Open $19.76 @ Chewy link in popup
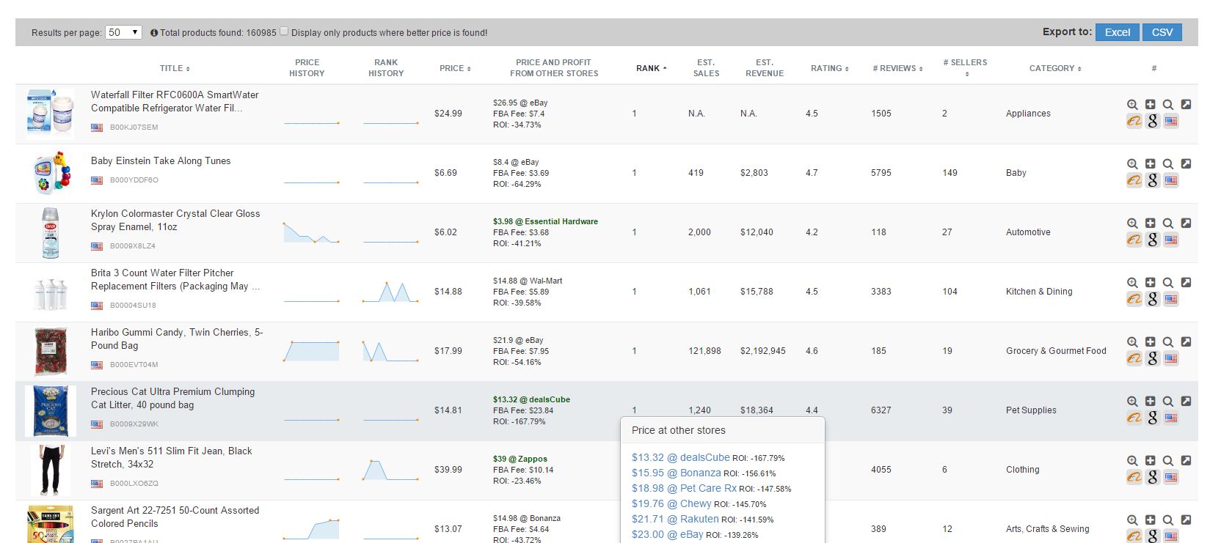The height and width of the screenshot is (543, 1210). 671,503
